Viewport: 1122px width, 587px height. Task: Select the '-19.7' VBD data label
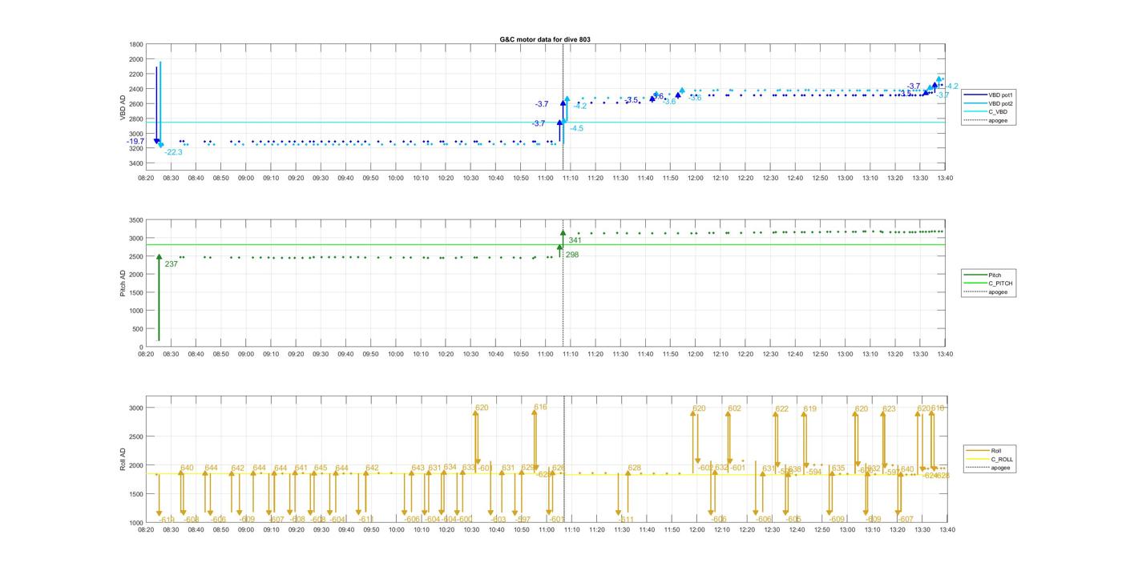tap(135, 142)
